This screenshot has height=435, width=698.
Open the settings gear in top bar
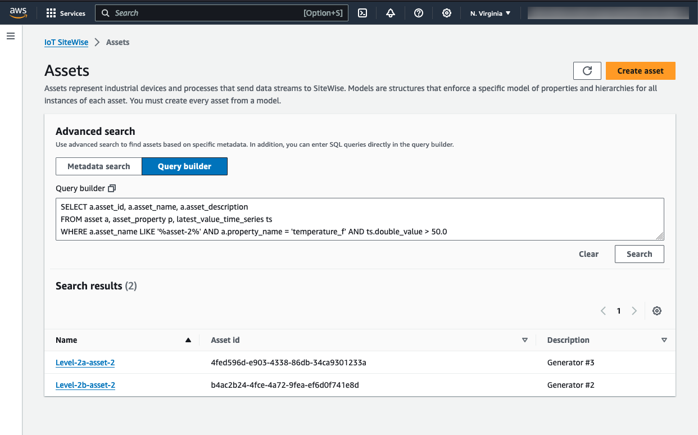click(x=447, y=13)
